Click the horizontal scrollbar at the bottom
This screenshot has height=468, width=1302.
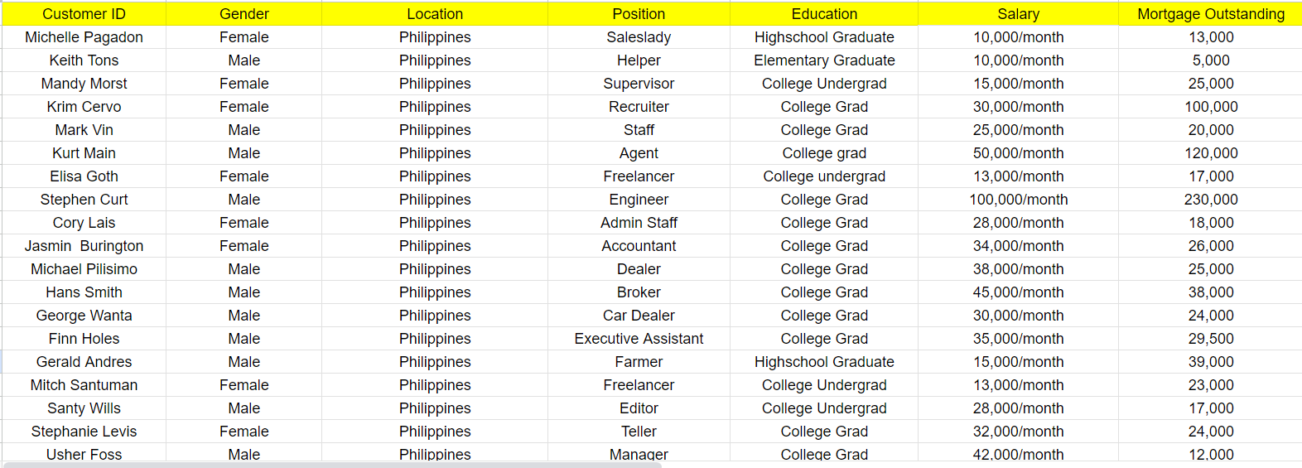(331, 465)
